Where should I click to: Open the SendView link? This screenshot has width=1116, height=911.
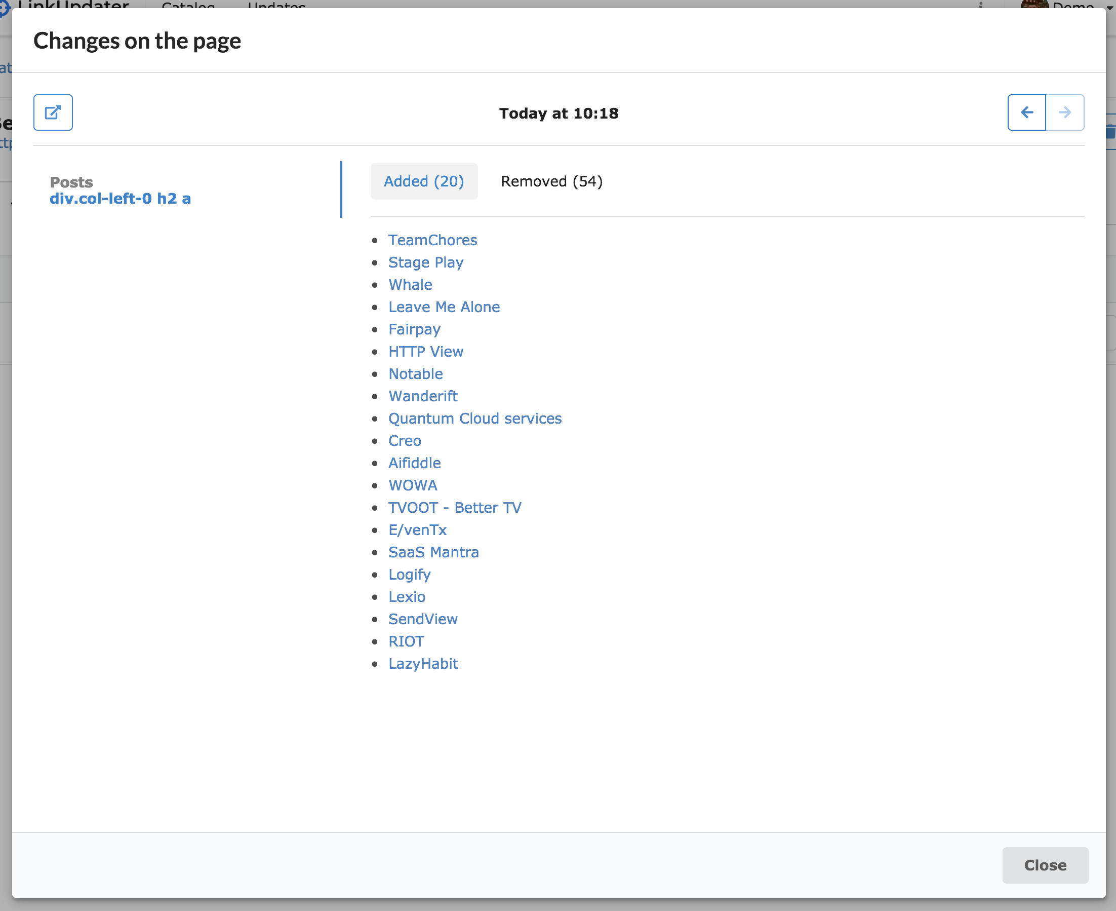(x=423, y=619)
